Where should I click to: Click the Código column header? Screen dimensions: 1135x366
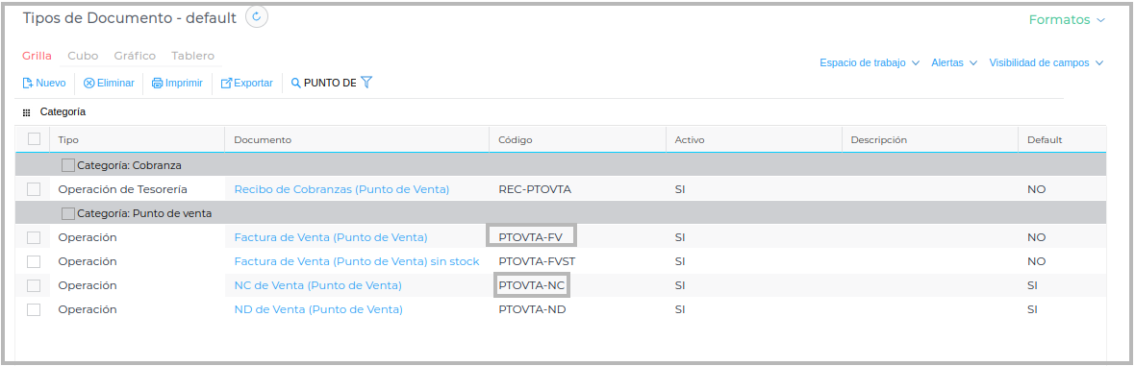click(516, 139)
